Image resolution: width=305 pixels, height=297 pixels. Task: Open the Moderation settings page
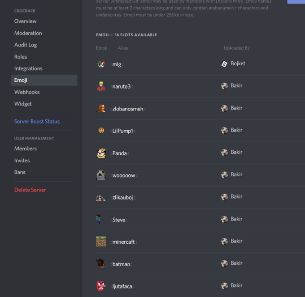tap(28, 33)
